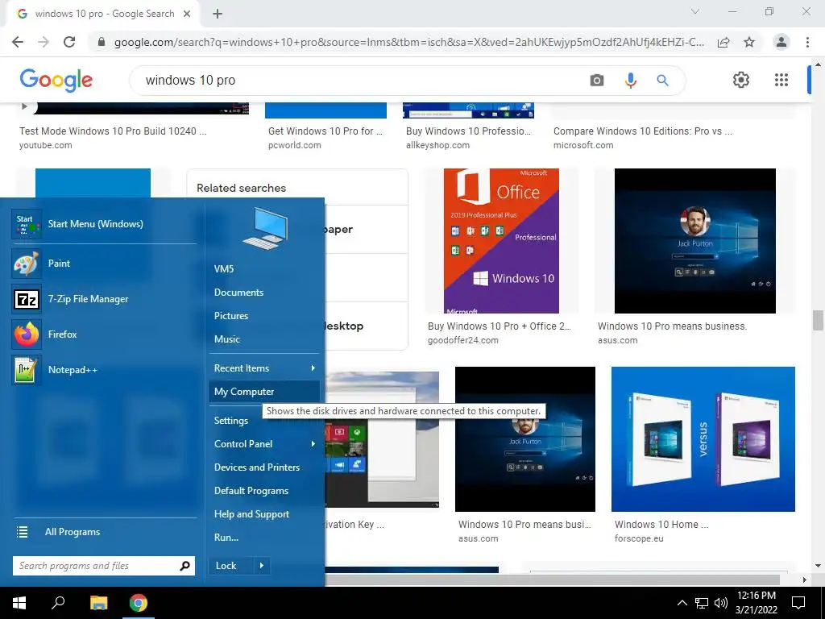Open Compare Windows 10 Editions result

[x=642, y=131]
